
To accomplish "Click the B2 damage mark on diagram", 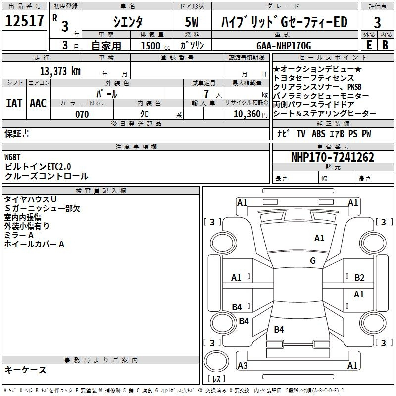I will [x=359, y=278].
